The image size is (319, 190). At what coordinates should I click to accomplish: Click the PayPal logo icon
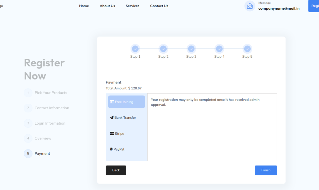pyautogui.click(x=111, y=149)
